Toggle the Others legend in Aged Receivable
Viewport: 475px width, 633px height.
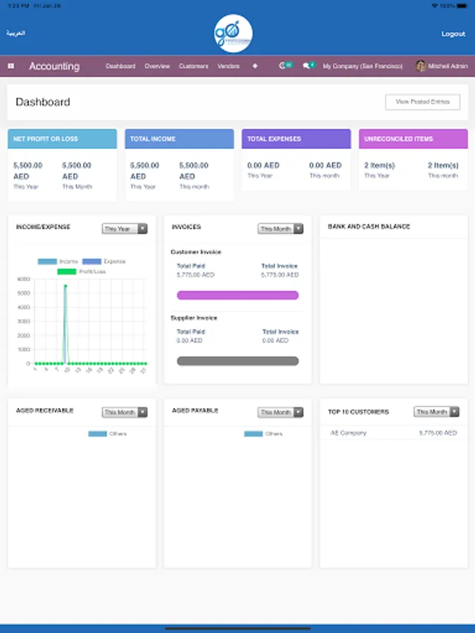(x=108, y=434)
